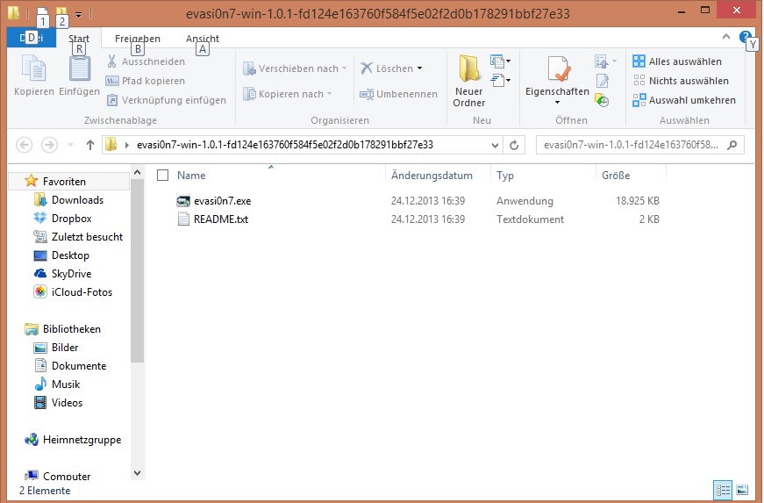
Task: Sort by Typ column header
Action: coord(505,176)
